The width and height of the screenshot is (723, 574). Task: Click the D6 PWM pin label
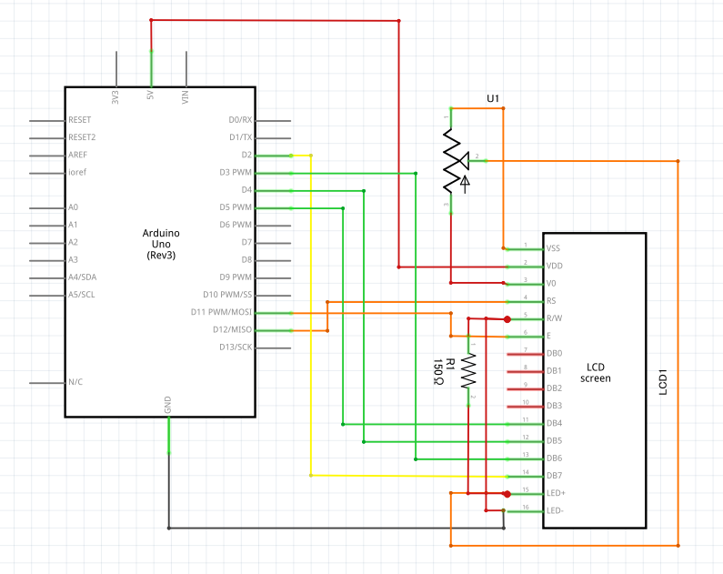[236, 225]
